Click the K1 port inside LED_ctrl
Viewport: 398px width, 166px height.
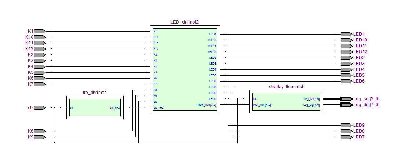pyautogui.click(x=155, y=31)
